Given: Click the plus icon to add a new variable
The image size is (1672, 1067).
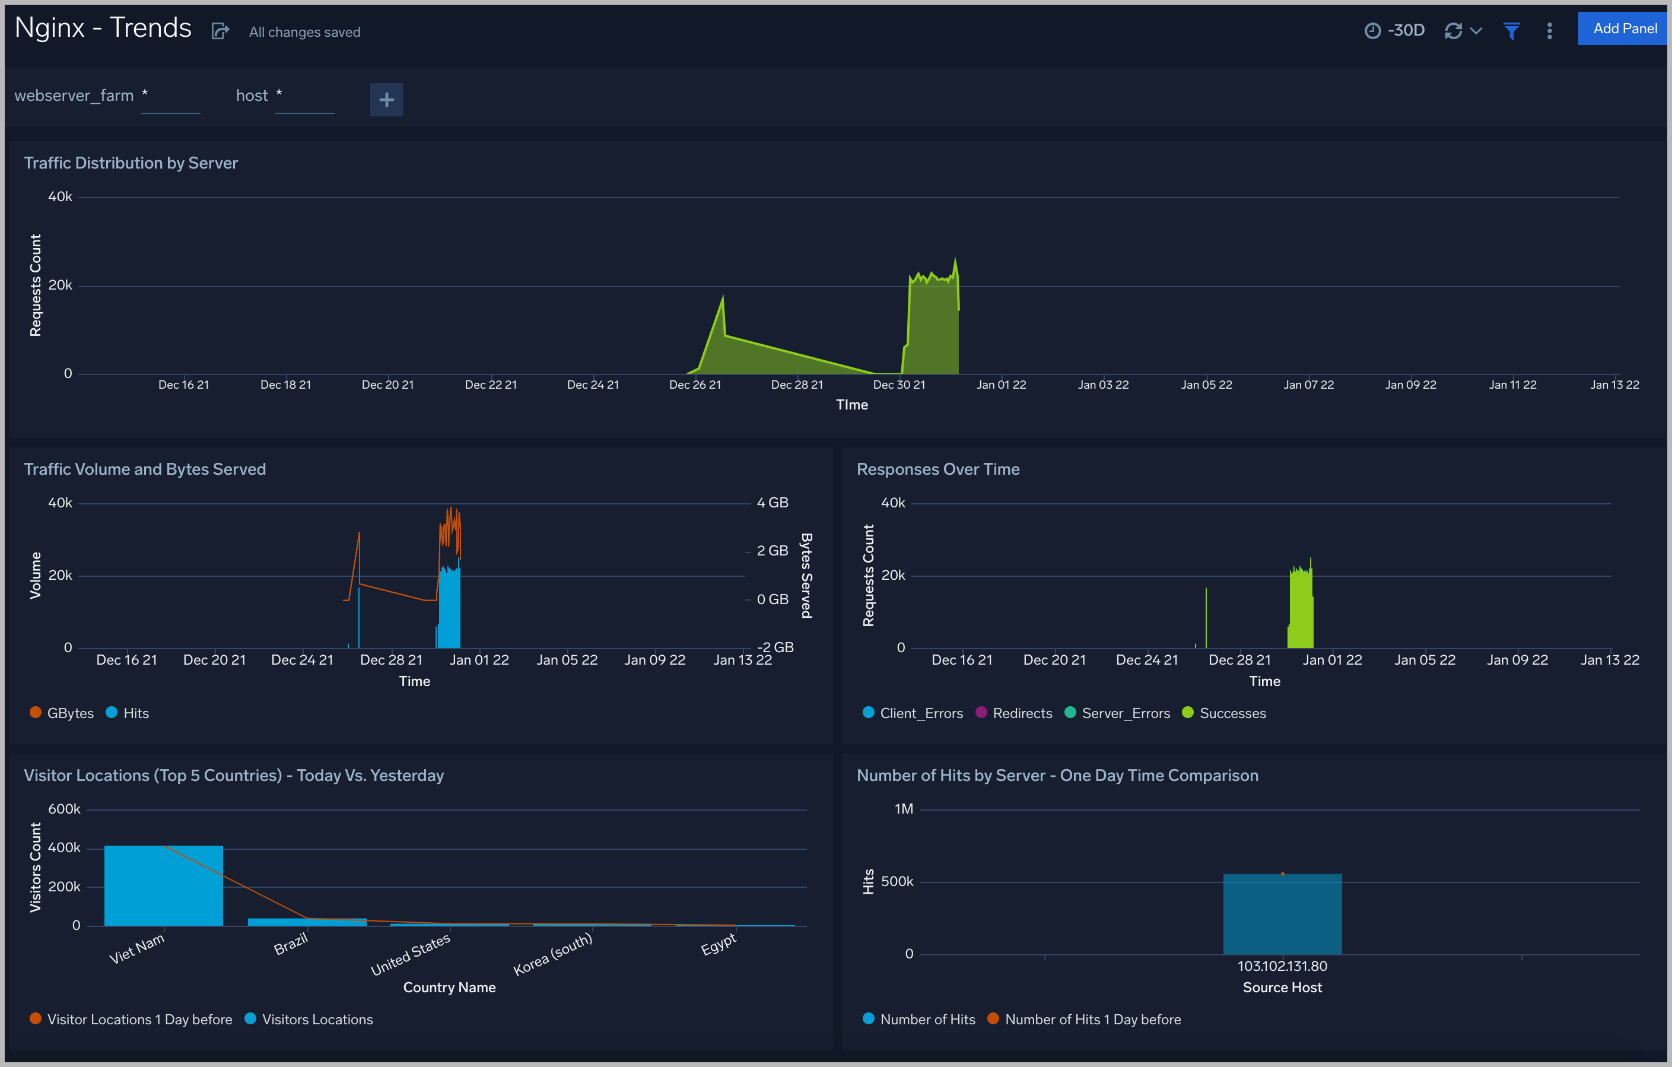Looking at the screenshot, I should point(386,99).
